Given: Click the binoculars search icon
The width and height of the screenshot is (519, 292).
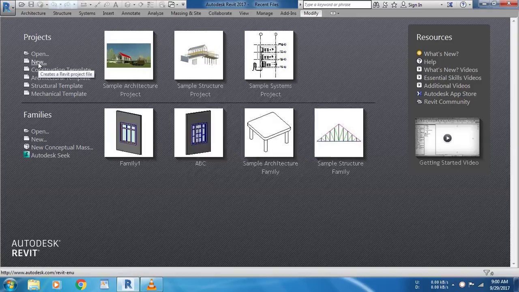Looking at the screenshot, I should pos(376,4).
